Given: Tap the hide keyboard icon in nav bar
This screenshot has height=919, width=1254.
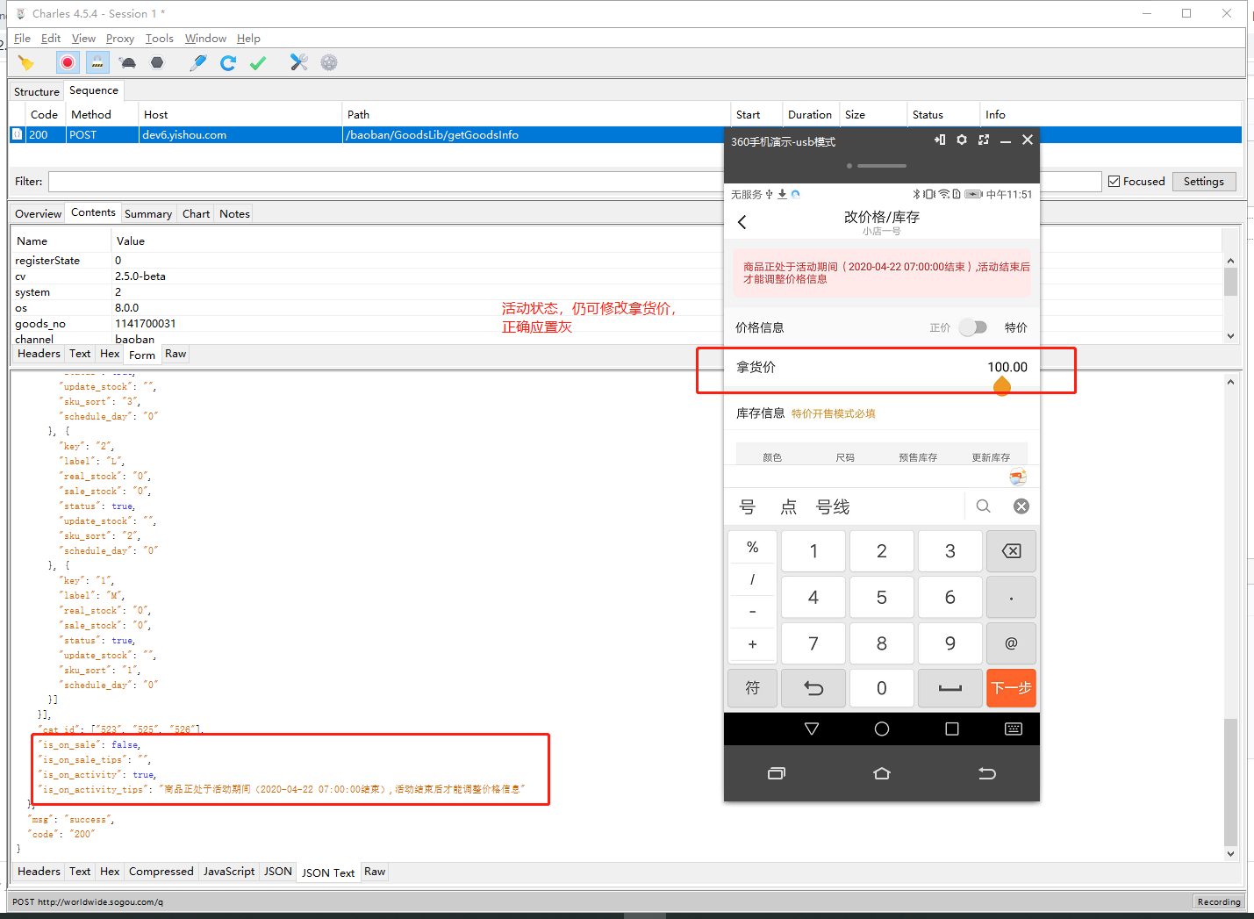Looking at the screenshot, I should pos(1014,729).
